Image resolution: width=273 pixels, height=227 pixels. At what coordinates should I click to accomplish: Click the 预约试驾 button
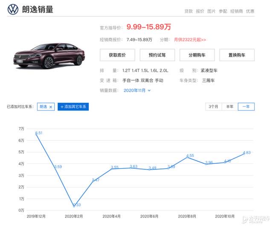pos(157,55)
